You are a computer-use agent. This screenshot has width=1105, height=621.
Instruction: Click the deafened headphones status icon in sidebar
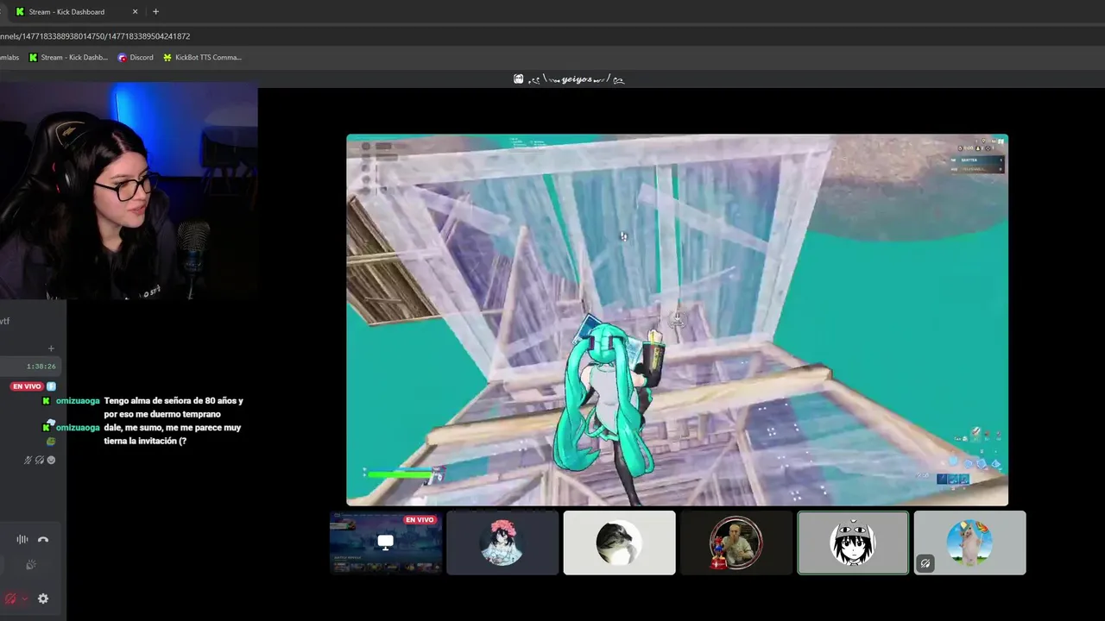click(40, 461)
